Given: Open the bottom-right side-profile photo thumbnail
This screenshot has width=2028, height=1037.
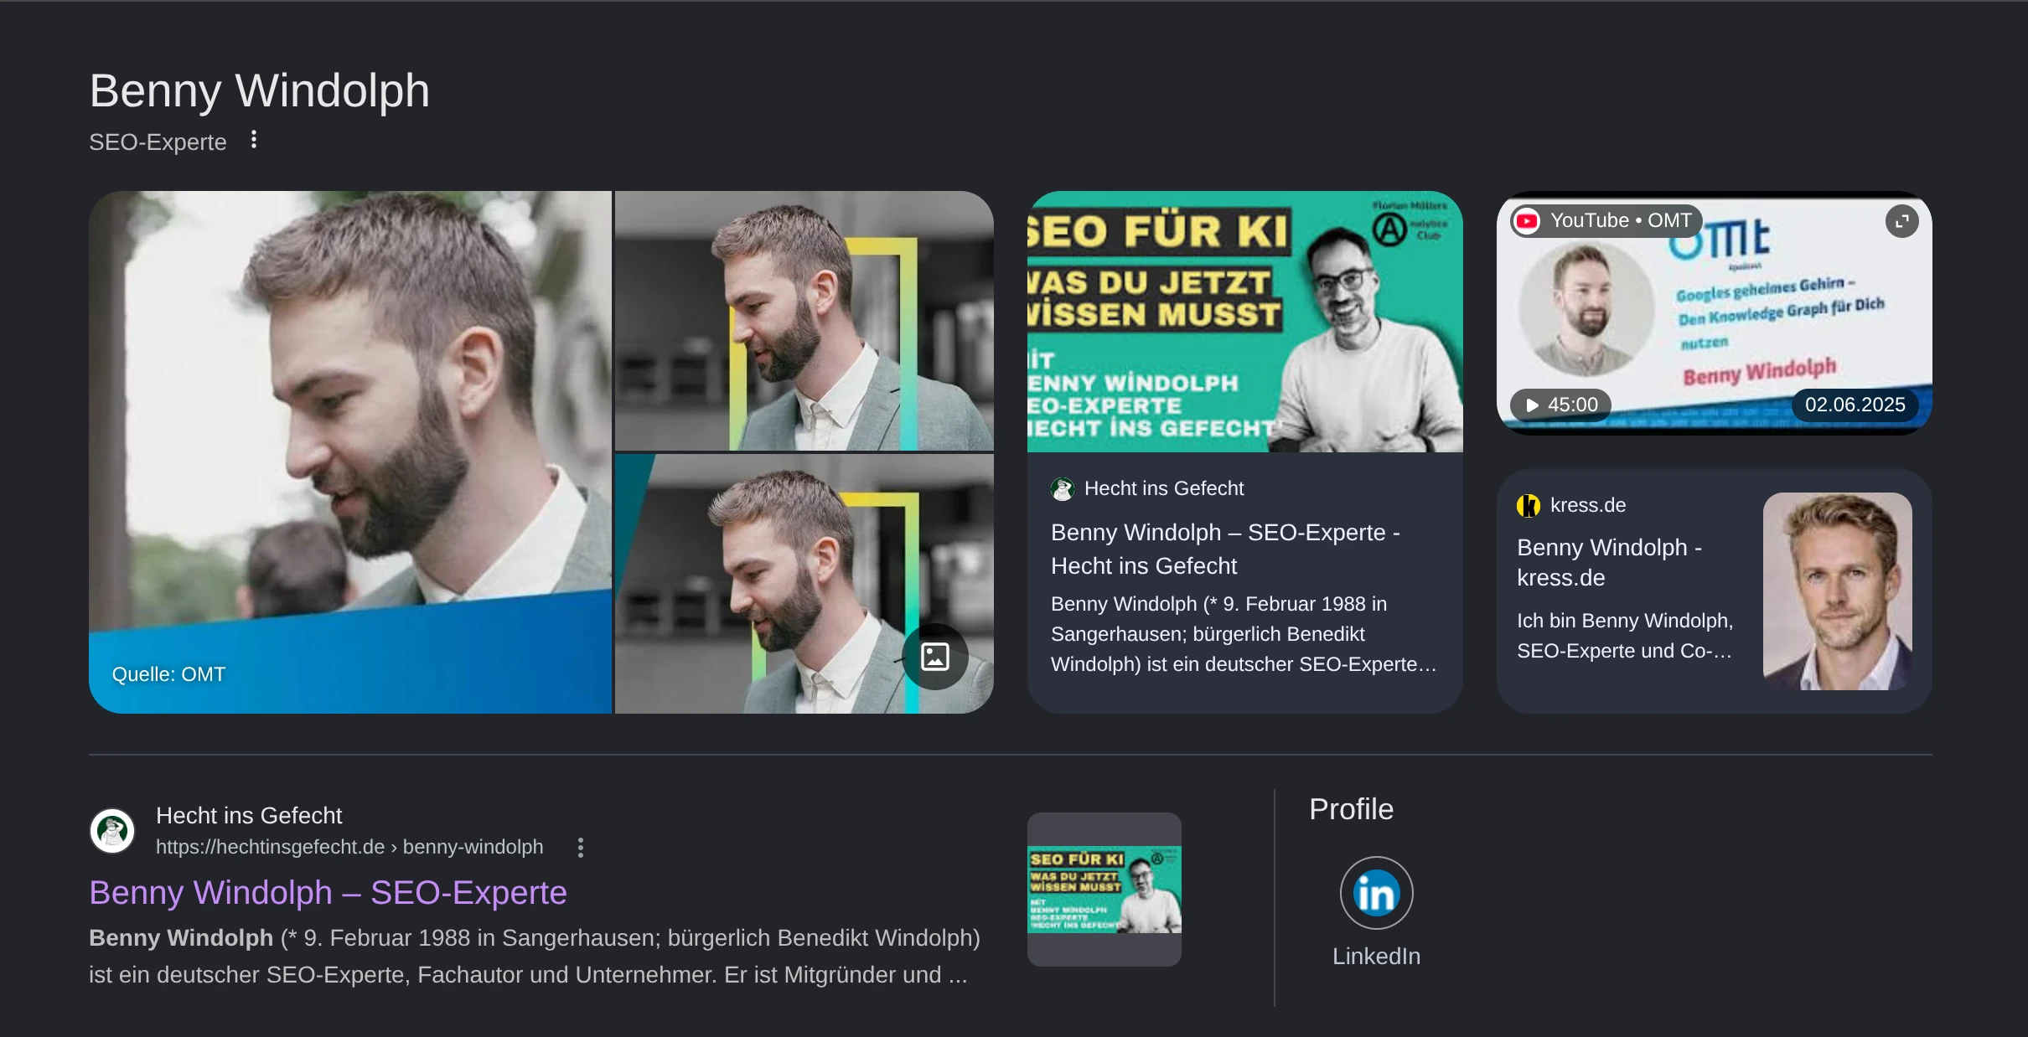Looking at the screenshot, I should (804, 584).
